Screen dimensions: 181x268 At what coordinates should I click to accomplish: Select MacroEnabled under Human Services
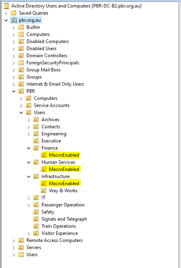coord(64,169)
